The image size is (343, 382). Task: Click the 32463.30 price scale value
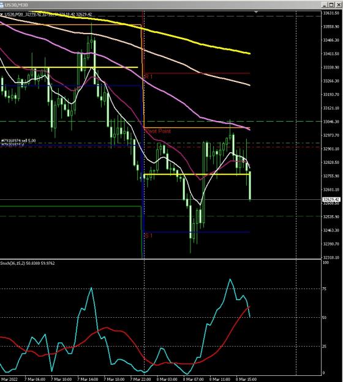tap(331, 230)
